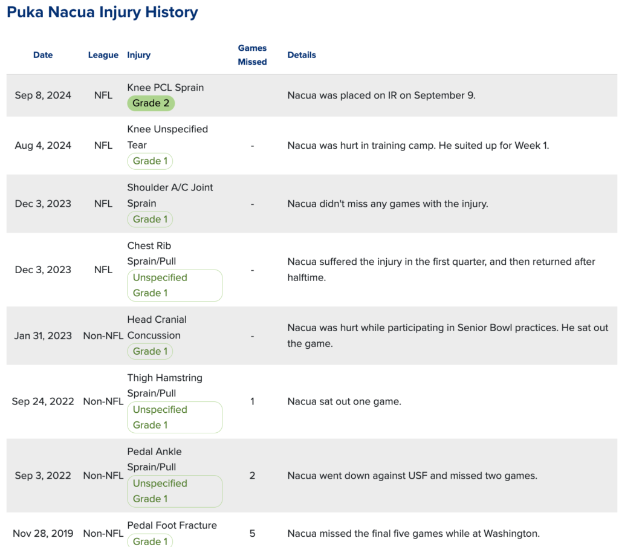Click the Knee PCL Sprain injury text
619x547 pixels.
point(166,88)
